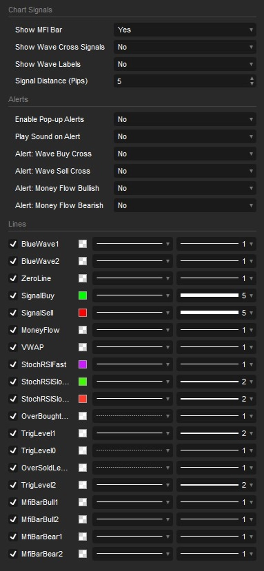Uncheck the BlueWave2 line checkbox
264x571 pixels.
pos(13,261)
